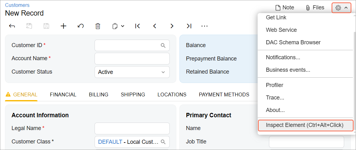
Task: Focus the Account Name input field
Action: (x=132, y=59)
